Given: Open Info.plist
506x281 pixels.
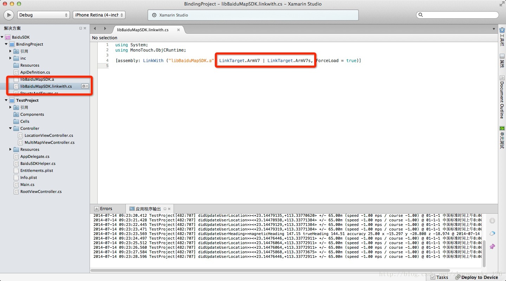Looking at the screenshot, I should pos(28,178).
